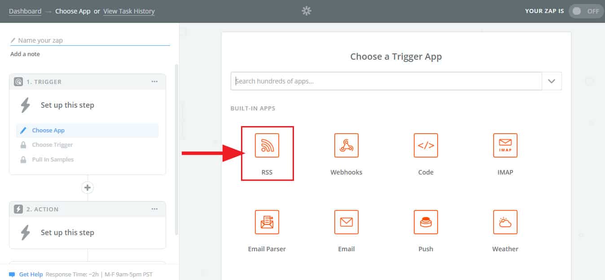The image size is (605, 280).
Task: Go to the Dashboard link
Action: tap(25, 11)
